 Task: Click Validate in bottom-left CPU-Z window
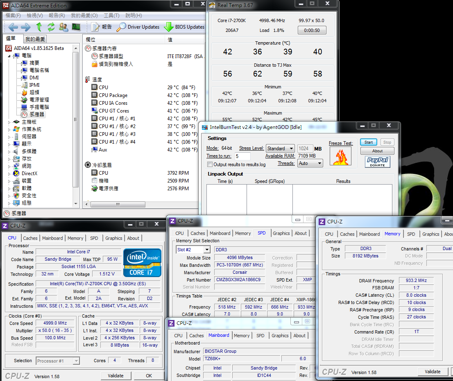click(x=116, y=376)
